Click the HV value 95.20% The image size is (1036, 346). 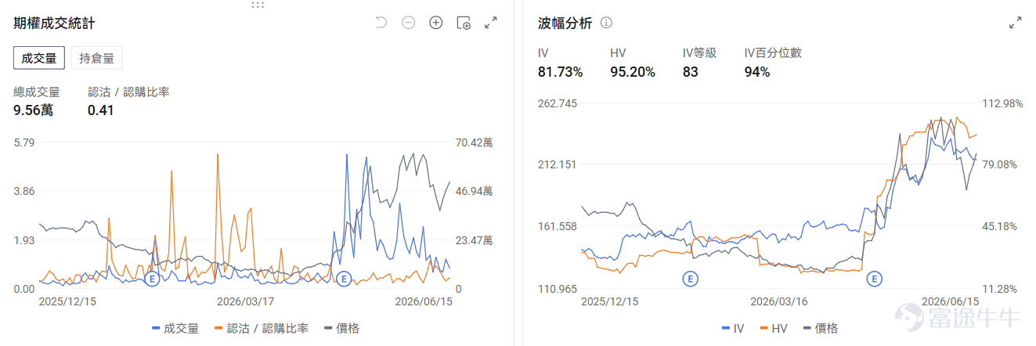[633, 72]
